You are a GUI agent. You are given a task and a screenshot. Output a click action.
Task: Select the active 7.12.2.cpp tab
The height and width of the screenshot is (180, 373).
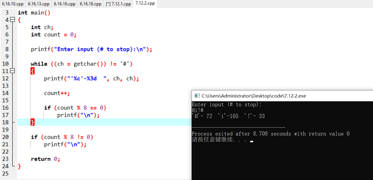[145, 4]
